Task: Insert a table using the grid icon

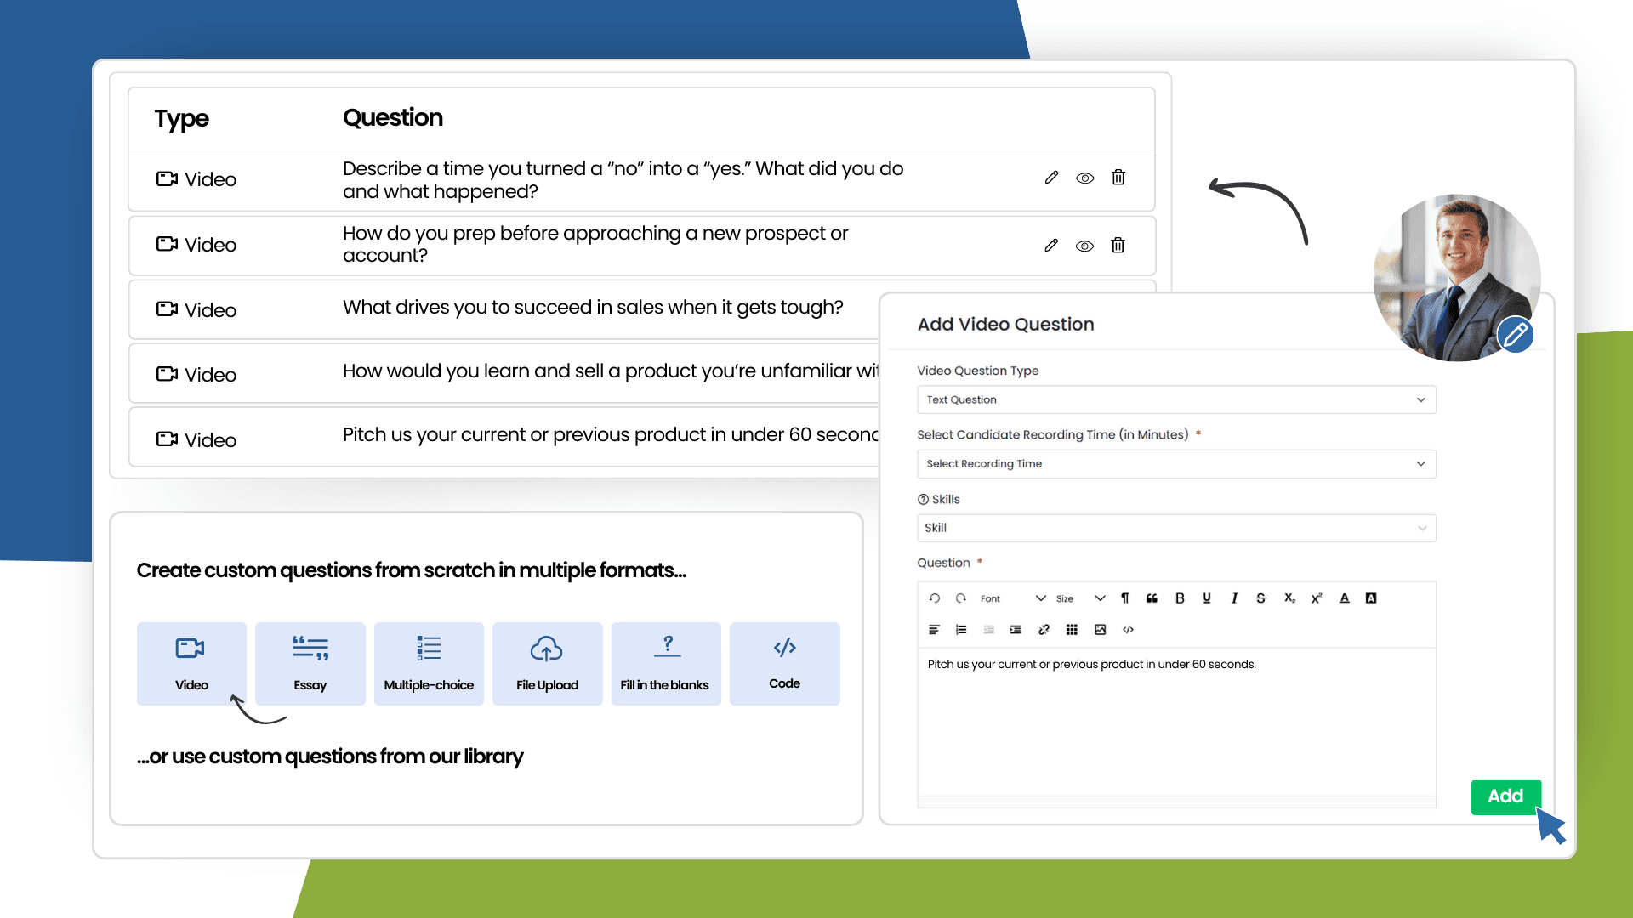Action: [1073, 629]
